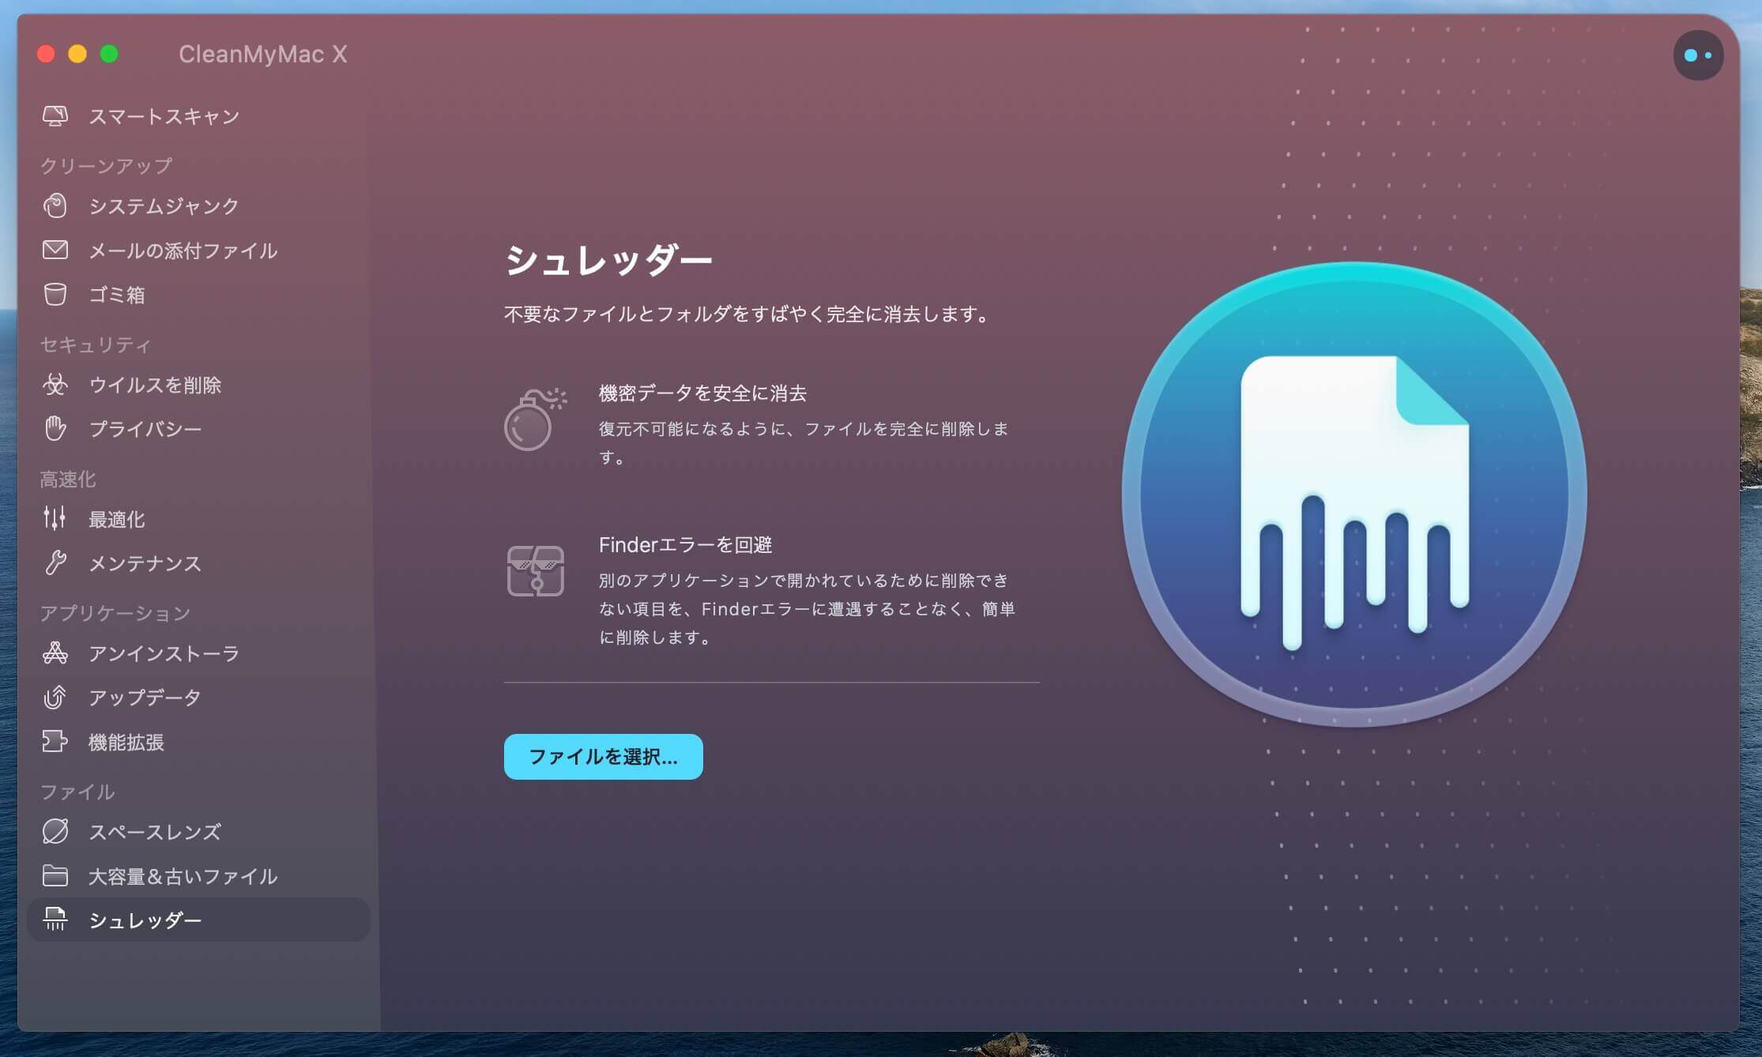1762x1057 pixels.
Task: Open the CleanMyMac assistant at top right
Action: pos(1698,55)
